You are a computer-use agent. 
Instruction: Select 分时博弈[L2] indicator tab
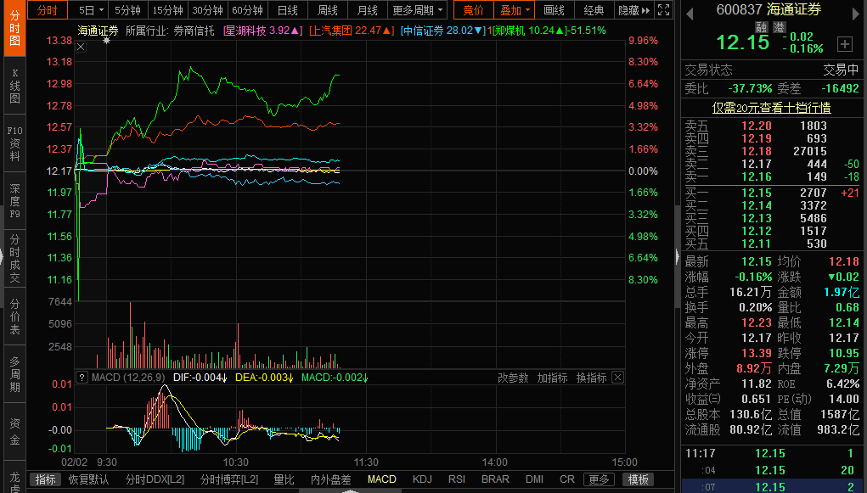pos(229,479)
